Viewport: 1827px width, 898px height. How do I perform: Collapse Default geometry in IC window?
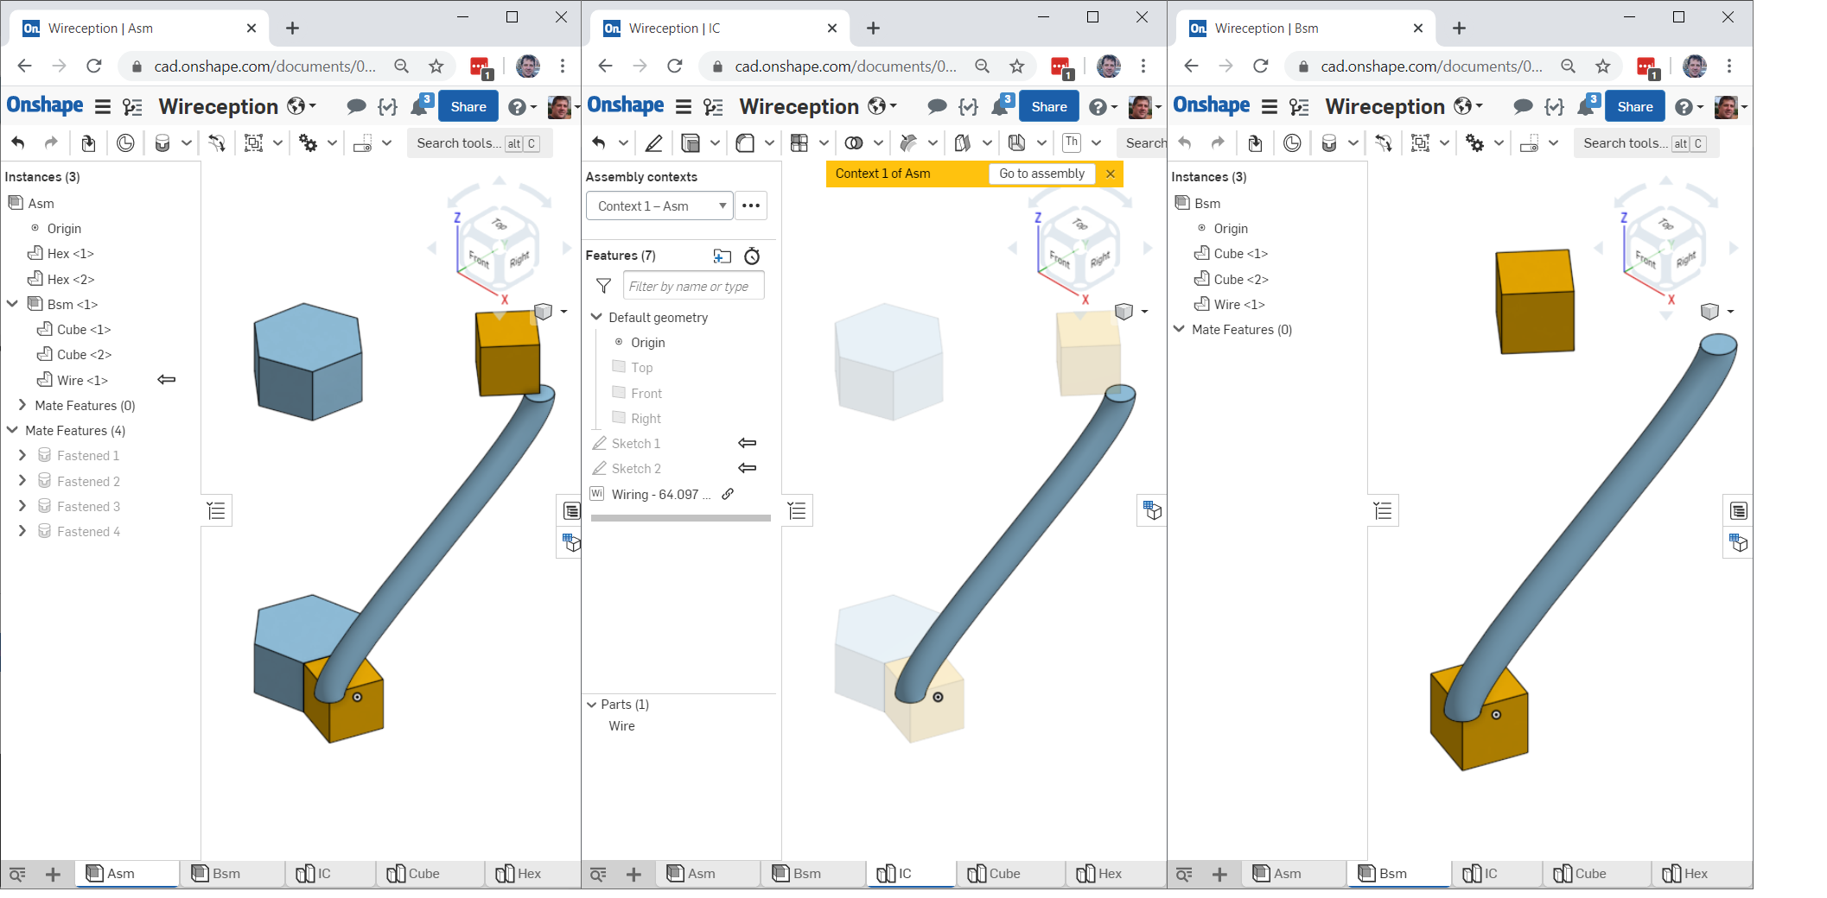pyautogui.click(x=595, y=317)
